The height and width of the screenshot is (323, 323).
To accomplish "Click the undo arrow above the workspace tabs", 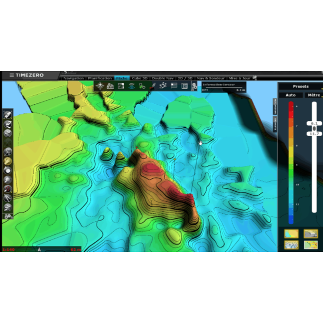I will (66, 73).
